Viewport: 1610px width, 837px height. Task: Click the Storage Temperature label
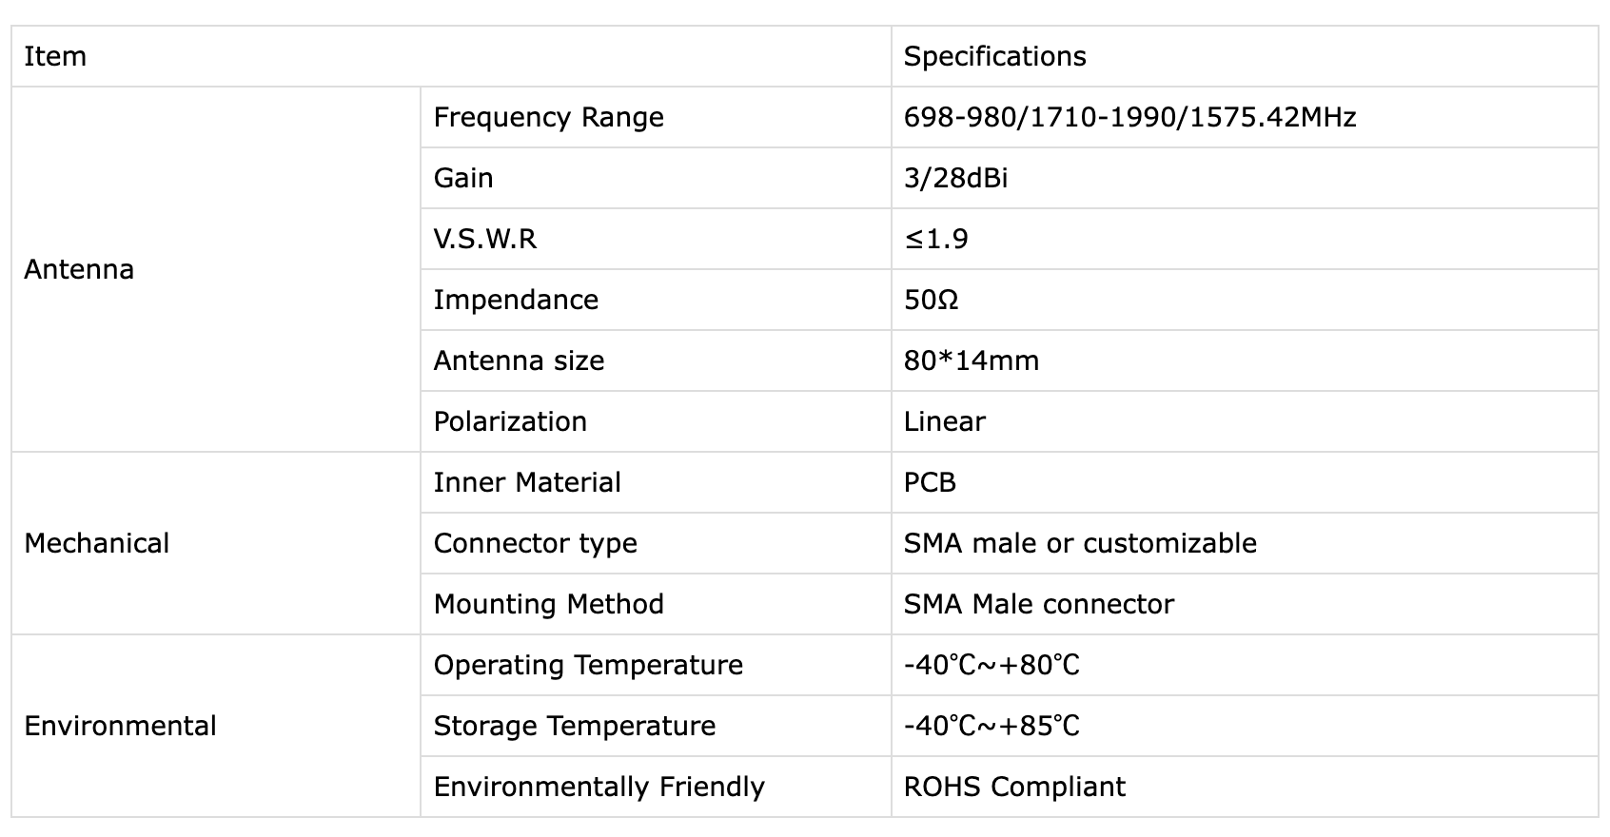pyautogui.click(x=574, y=726)
